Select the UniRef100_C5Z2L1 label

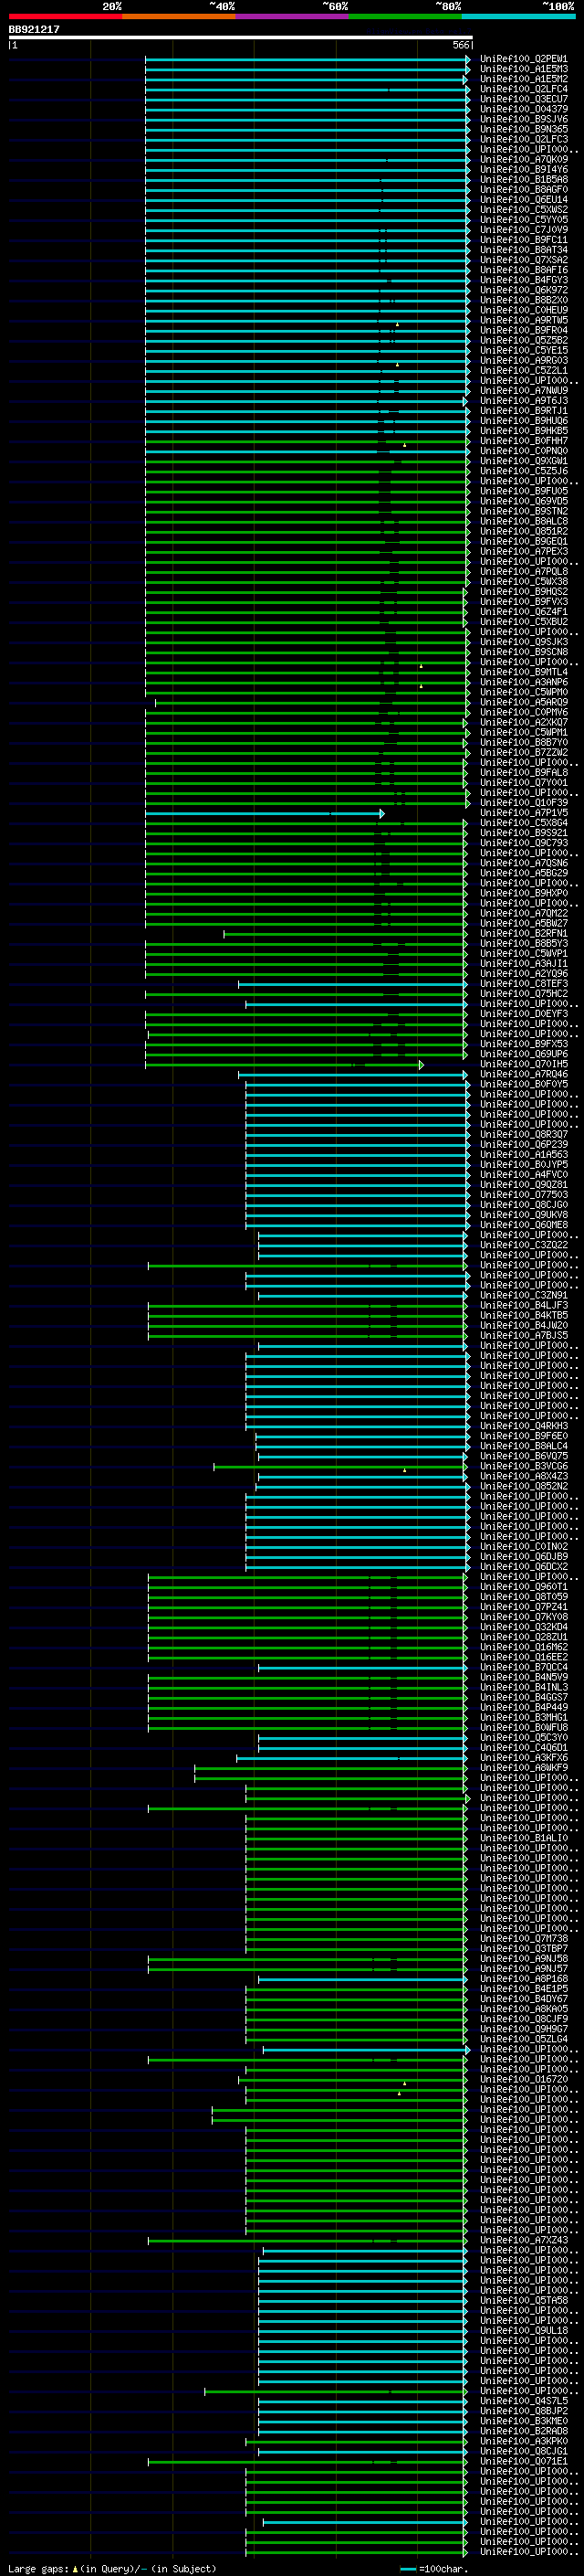coord(523,371)
